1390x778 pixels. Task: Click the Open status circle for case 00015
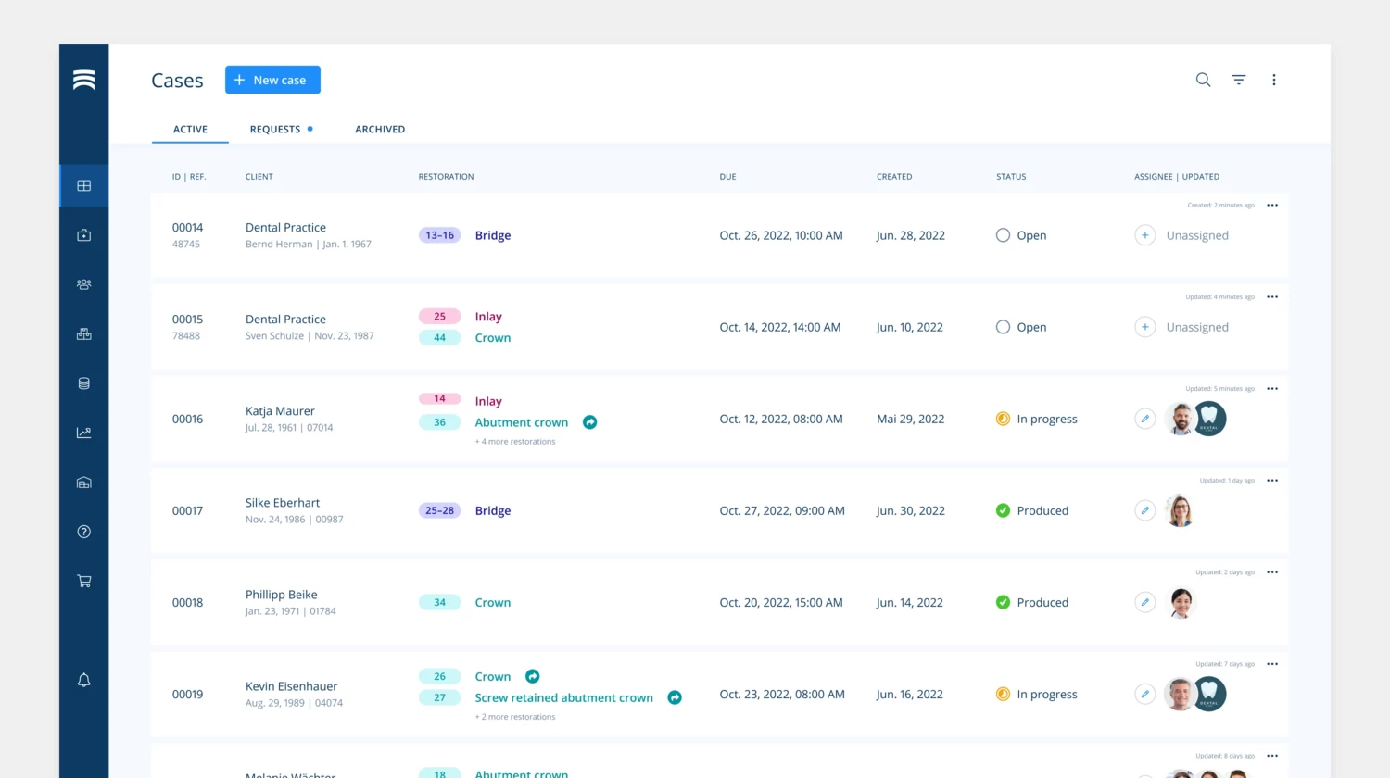tap(1003, 327)
